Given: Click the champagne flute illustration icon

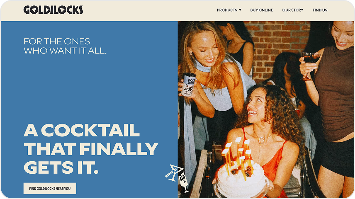Looking at the screenshot, I should [184, 182].
